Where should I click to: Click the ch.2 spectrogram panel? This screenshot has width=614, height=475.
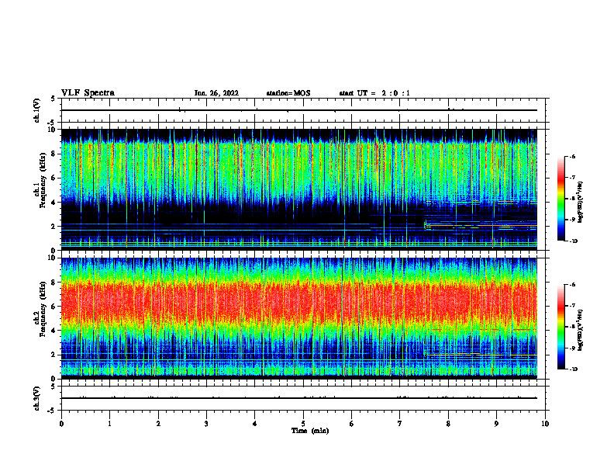(299, 318)
